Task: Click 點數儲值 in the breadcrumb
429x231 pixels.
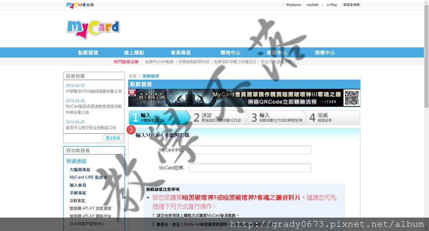Action: point(151,76)
